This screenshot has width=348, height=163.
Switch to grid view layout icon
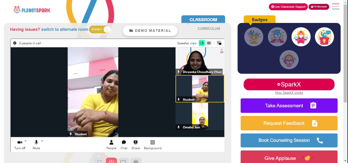pyautogui.click(x=209, y=43)
